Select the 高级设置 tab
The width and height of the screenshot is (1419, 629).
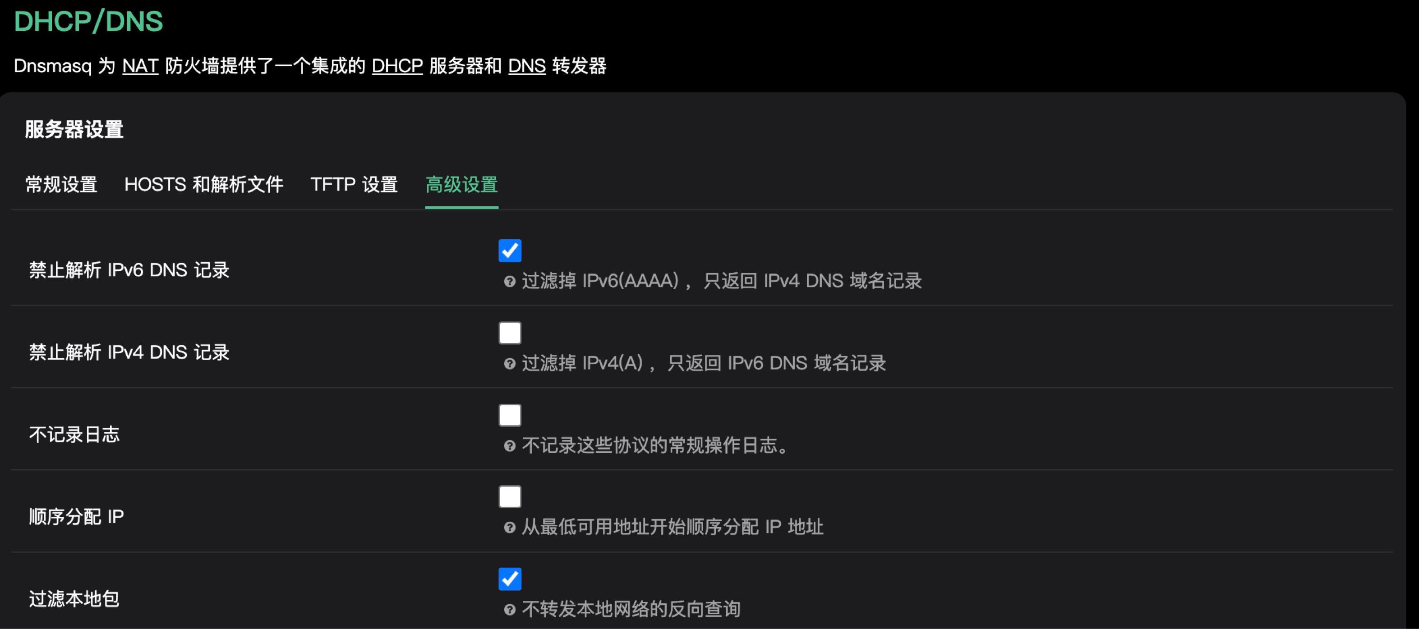(x=461, y=184)
